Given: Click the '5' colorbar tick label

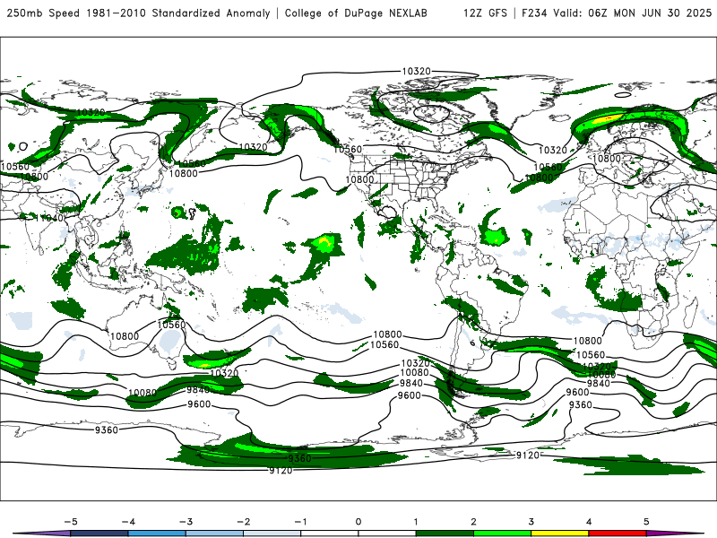Looking at the screenshot, I should 646,522.
